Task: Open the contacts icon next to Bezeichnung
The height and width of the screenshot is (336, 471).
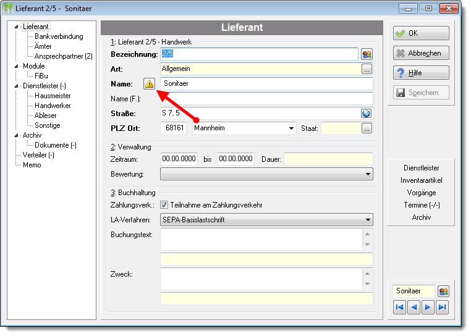Action: 367,54
